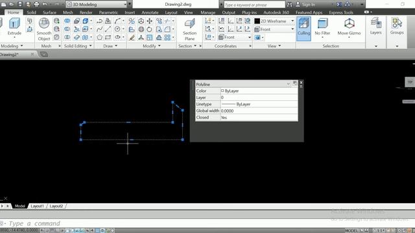Click the Undo arrow in quick access
This screenshot has height=233, width=415.
[x=45, y=5]
